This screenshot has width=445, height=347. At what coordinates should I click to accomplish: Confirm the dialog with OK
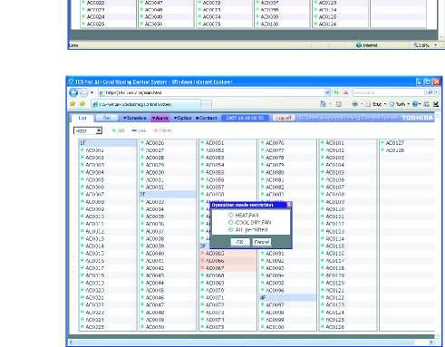pyautogui.click(x=240, y=242)
